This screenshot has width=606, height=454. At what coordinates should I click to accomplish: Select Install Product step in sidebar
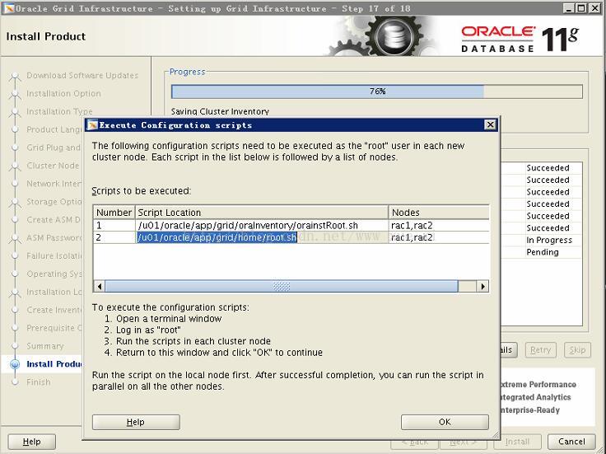pyautogui.click(x=54, y=364)
